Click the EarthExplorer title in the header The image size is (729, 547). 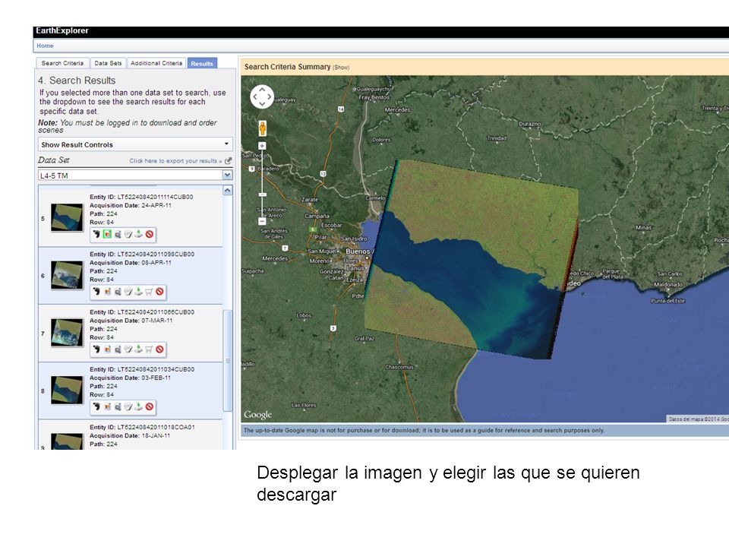[62, 30]
